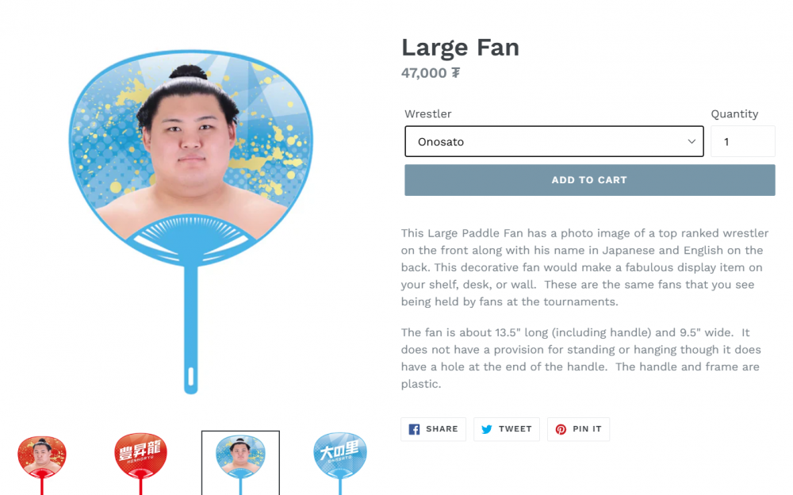Click the Facebook icon in Share button
This screenshot has height=495, width=793.
point(414,429)
